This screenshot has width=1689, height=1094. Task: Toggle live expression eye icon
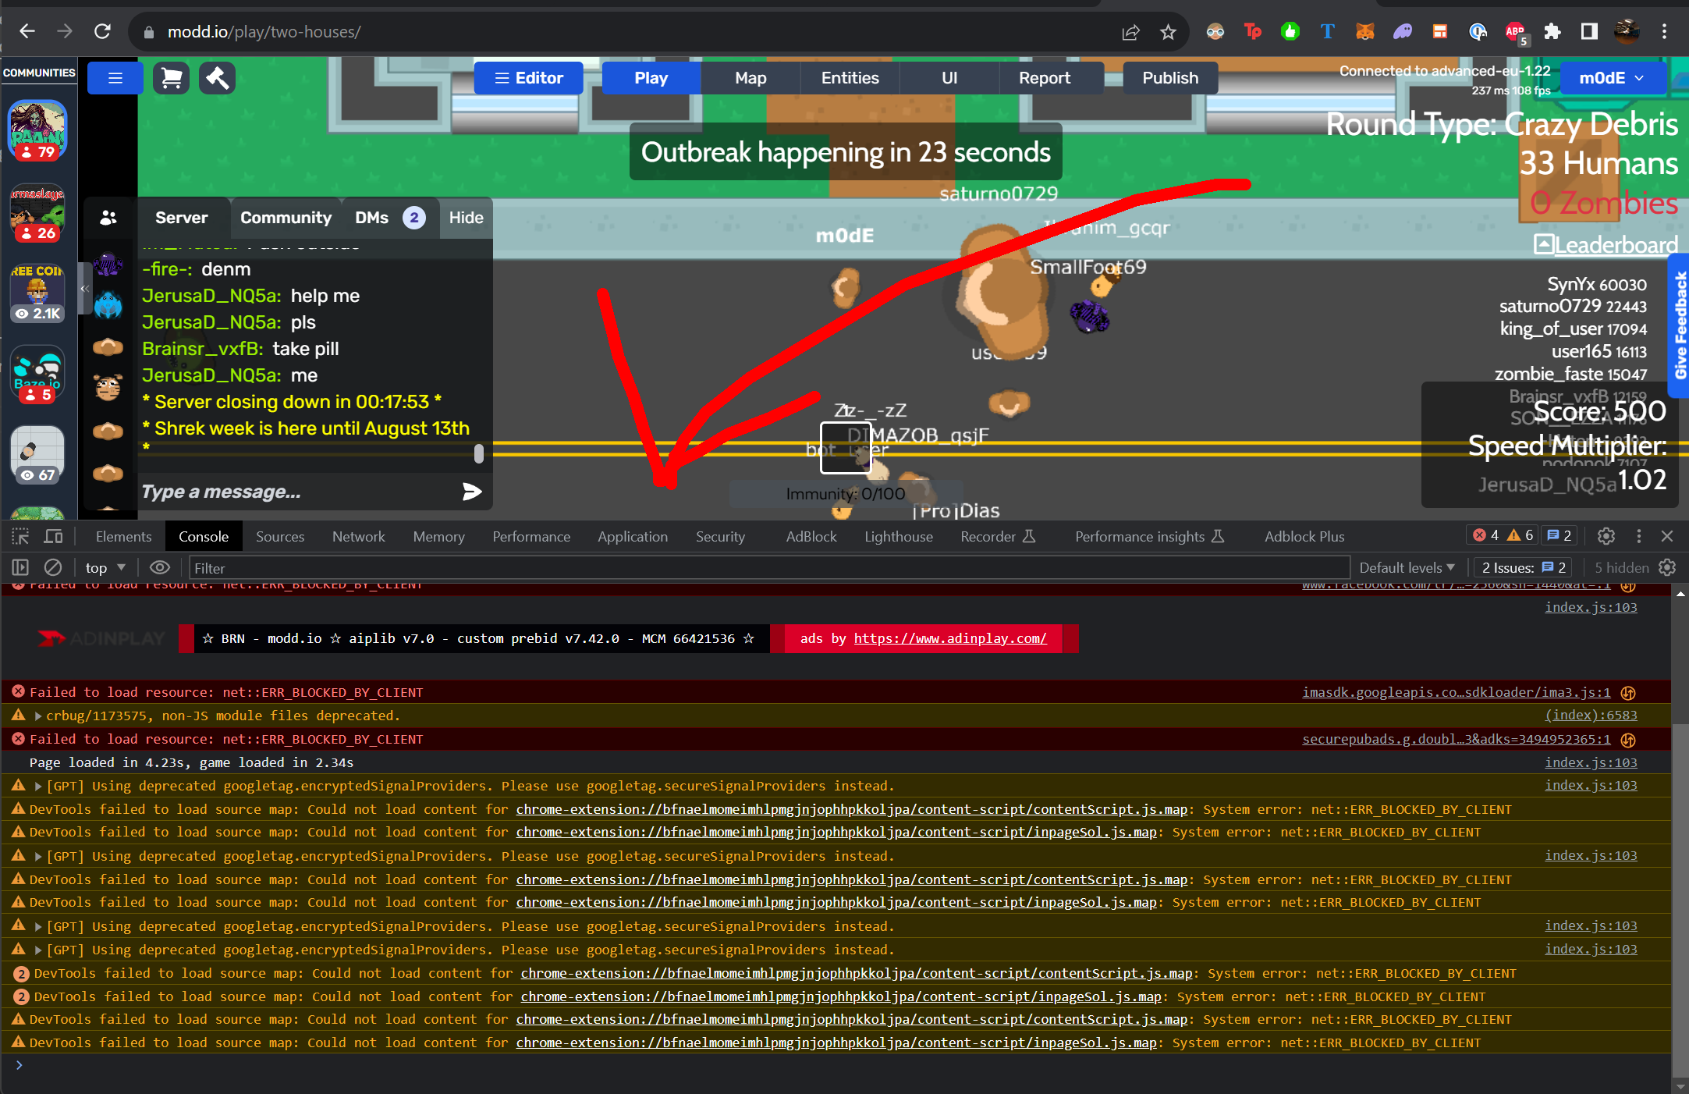click(160, 567)
